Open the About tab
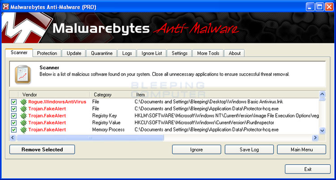 pos(234,53)
